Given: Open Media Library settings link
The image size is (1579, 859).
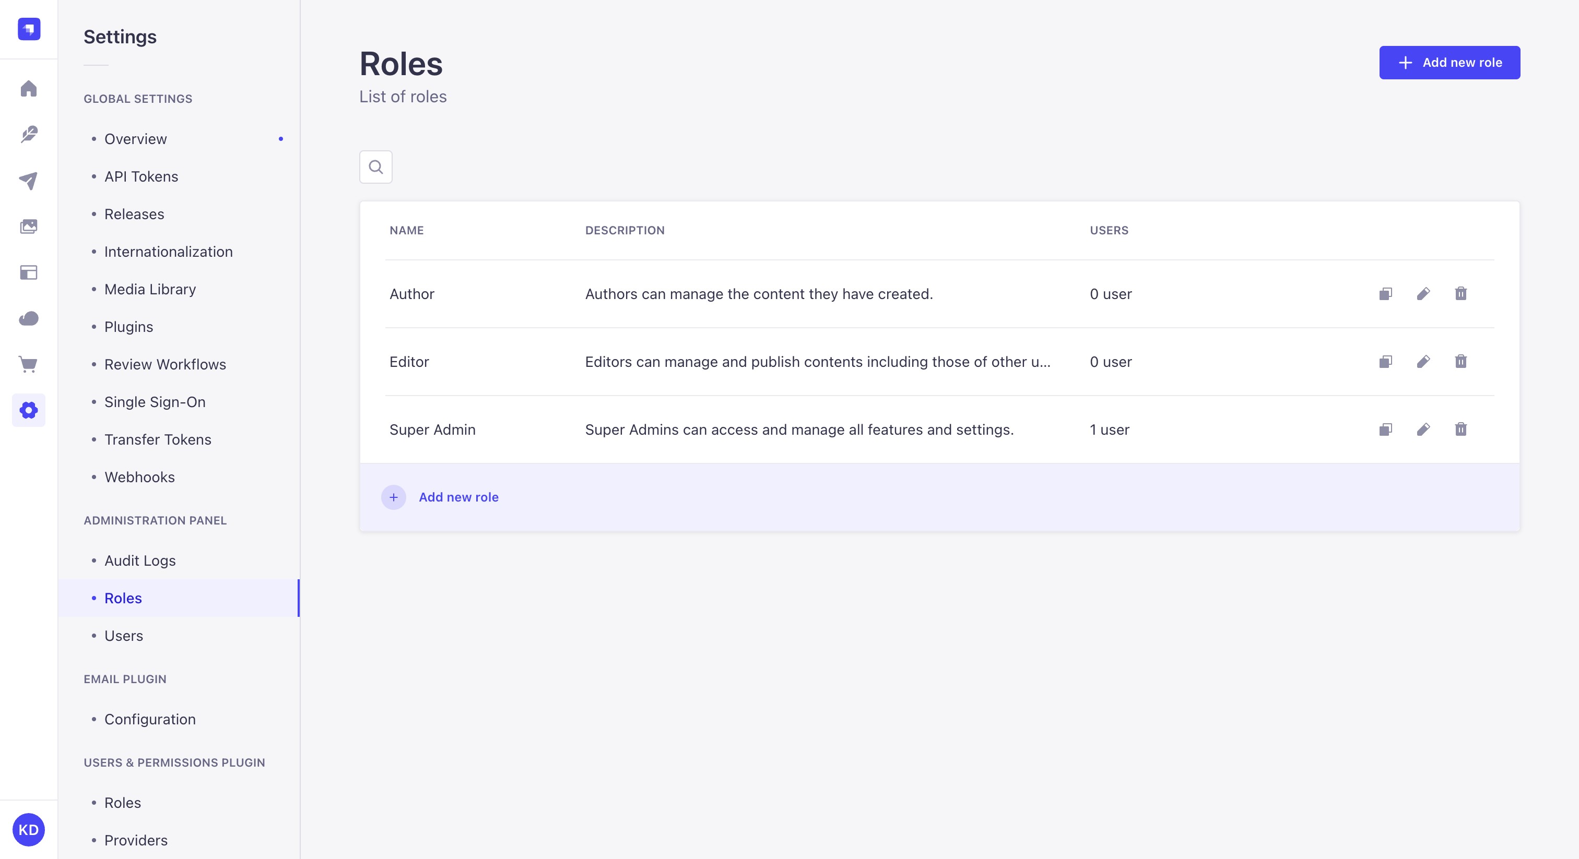Looking at the screenshot, I should point(179,289).
